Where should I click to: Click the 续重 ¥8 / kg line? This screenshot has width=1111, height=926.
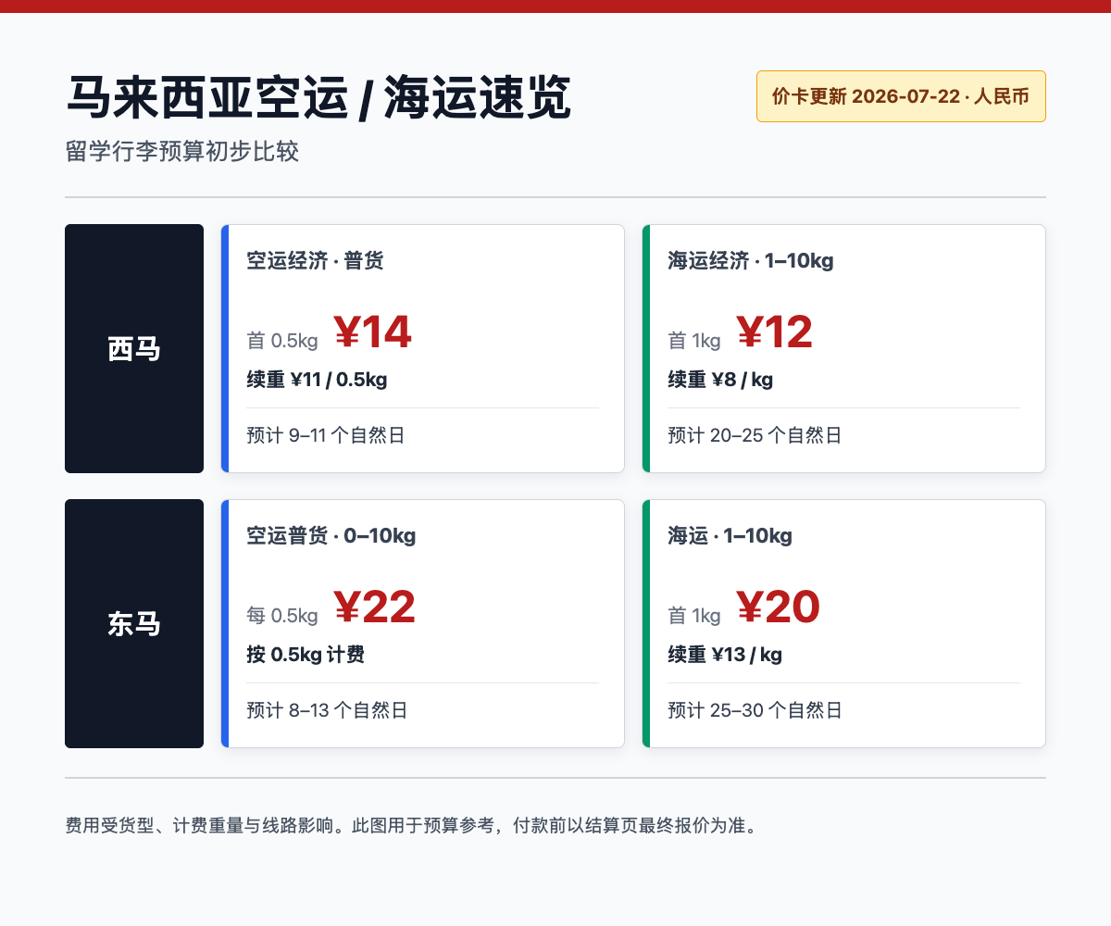click(720, 380)
